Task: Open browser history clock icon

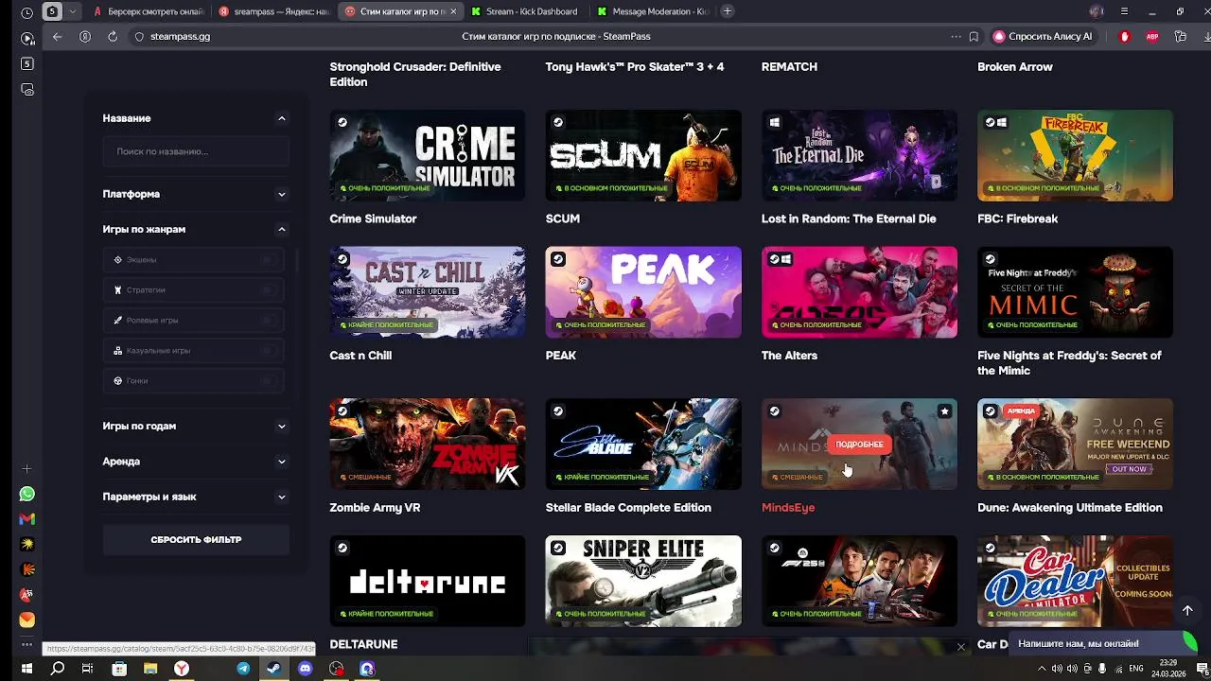Action: [x=26, y=12]
